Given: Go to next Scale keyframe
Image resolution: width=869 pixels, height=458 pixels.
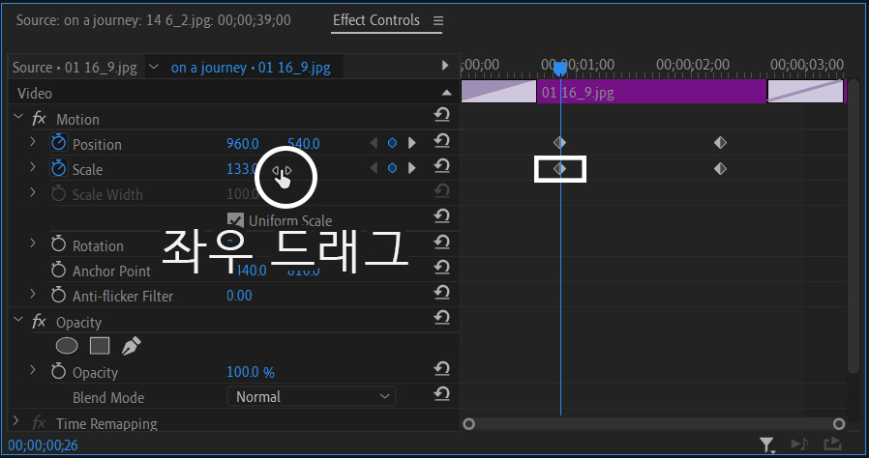Looking at the screenshot, I should (x=412, y=168).
